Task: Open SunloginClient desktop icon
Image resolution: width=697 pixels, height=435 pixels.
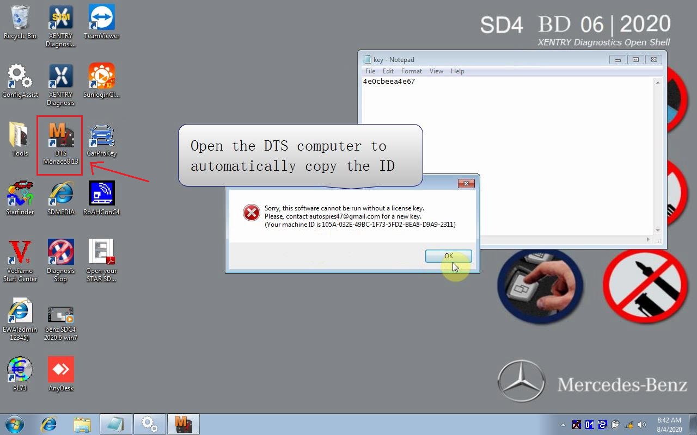Action: [102, 82]
